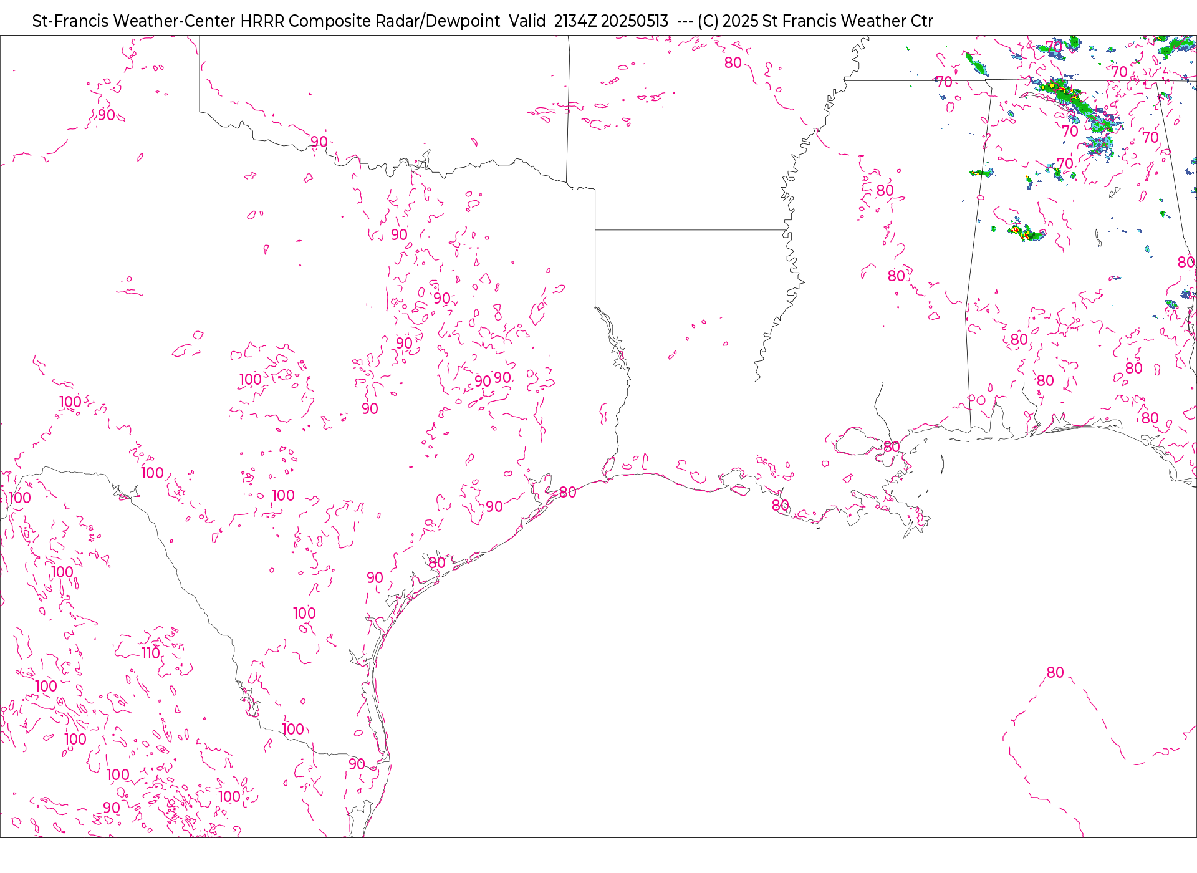Select the valid time '2134Z 20250513'
Image resolution: width=1197 pixels, height=873 pixels.
click(611, 21)
